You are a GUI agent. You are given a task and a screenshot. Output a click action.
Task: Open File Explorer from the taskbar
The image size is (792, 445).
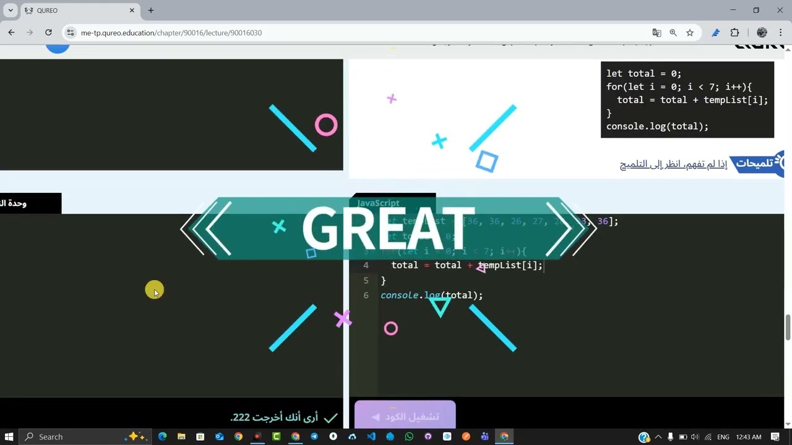pos(181,436)
